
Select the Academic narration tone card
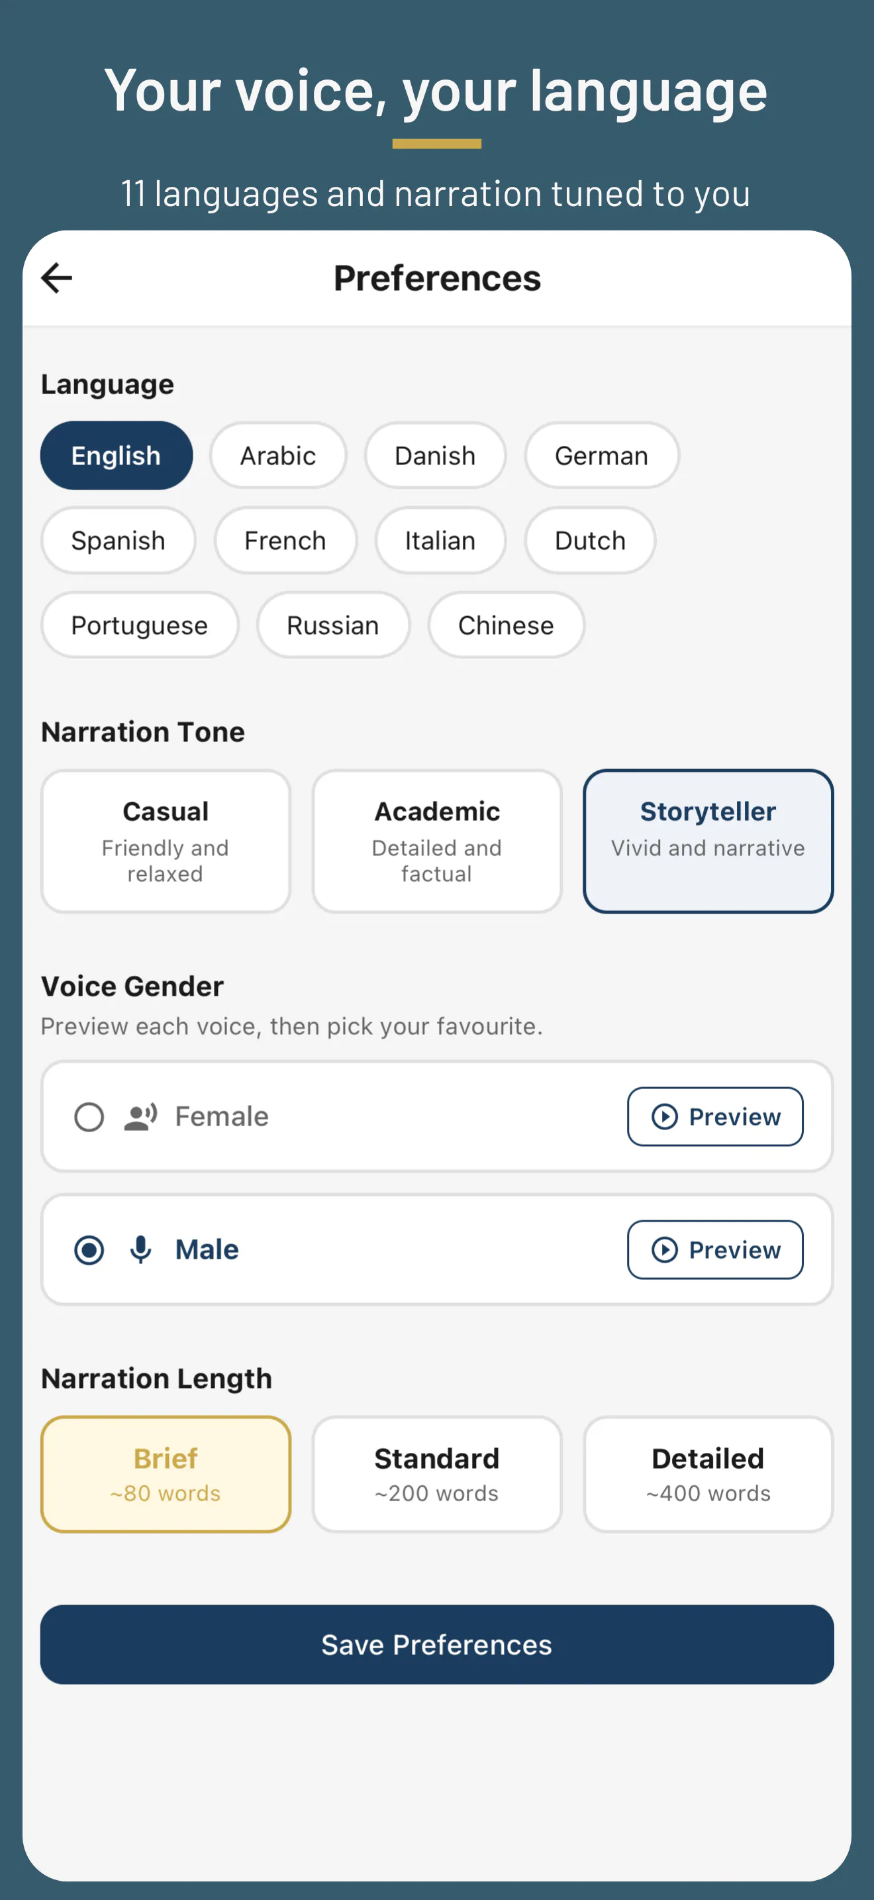click(437, 841)
